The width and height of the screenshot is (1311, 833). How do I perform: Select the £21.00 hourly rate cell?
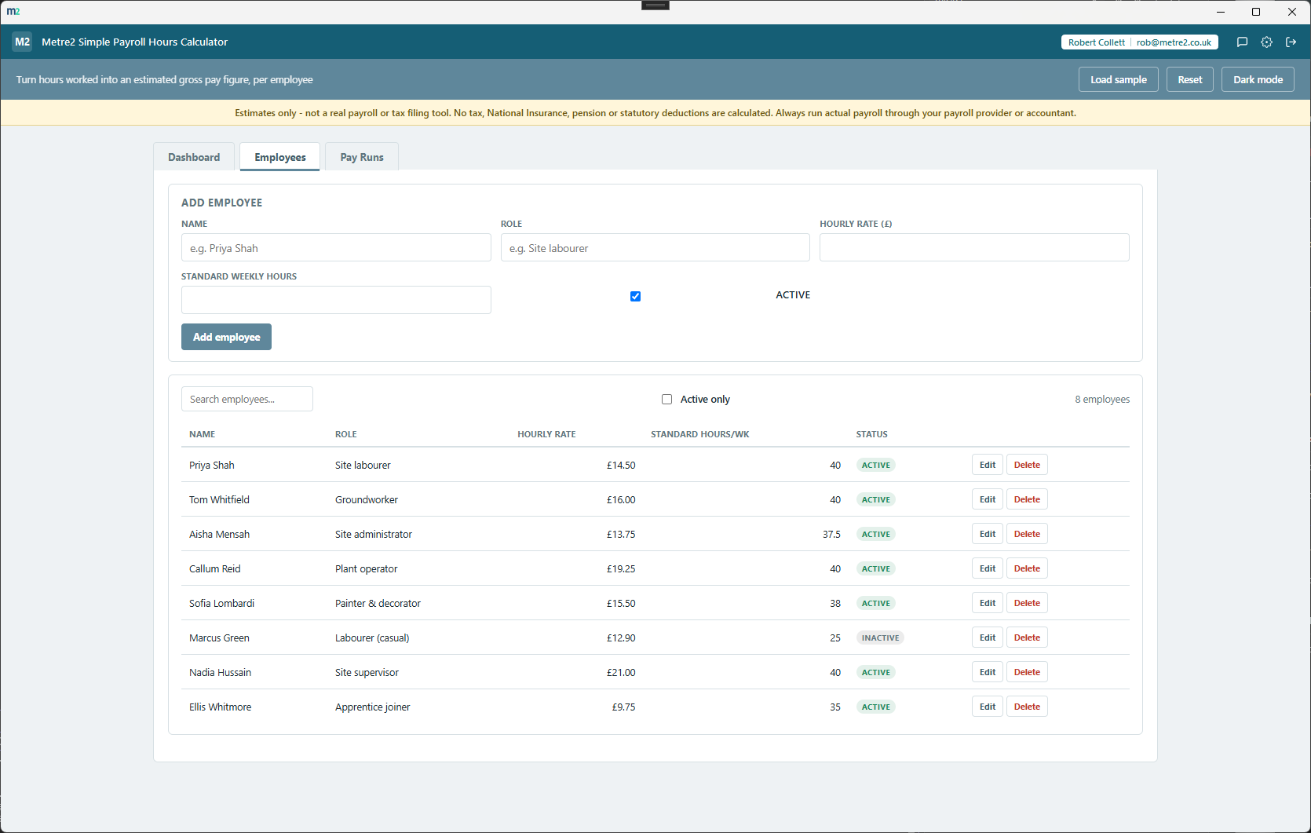pos(621,672)
